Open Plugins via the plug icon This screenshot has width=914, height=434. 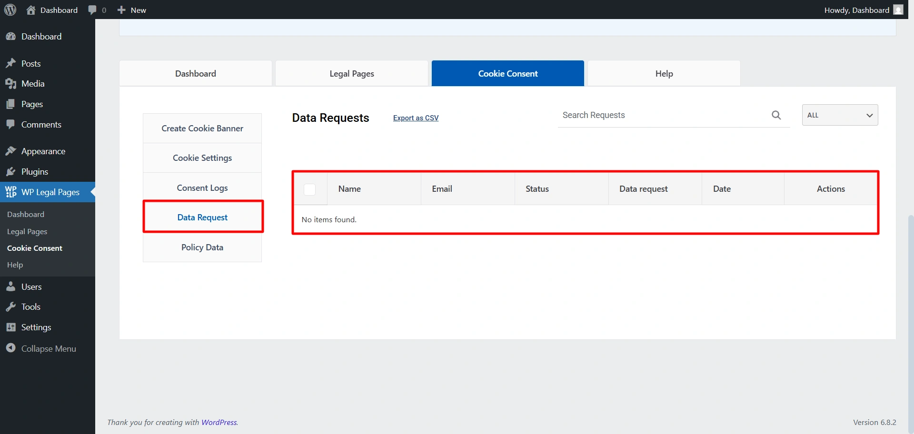pyautogui.click(x=11, y=171)
